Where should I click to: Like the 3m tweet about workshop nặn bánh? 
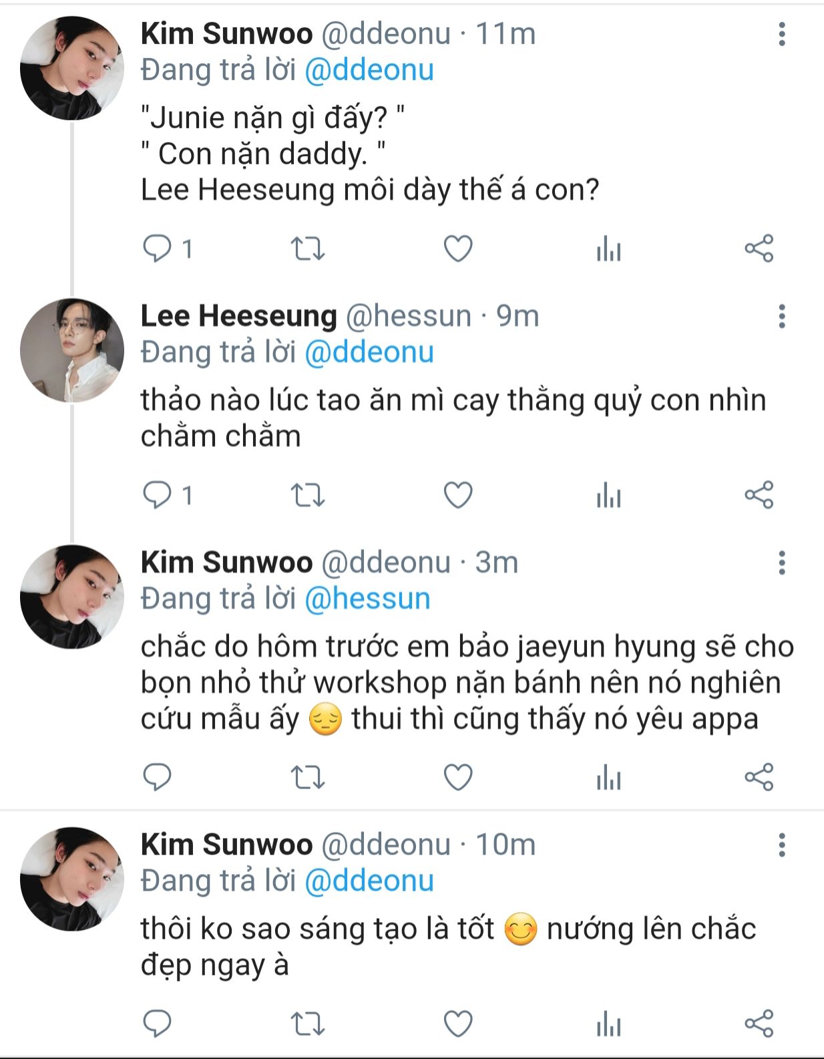coord(458,778)
